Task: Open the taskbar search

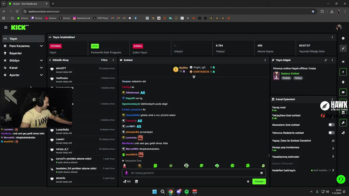Action: [x=163, y=192]
